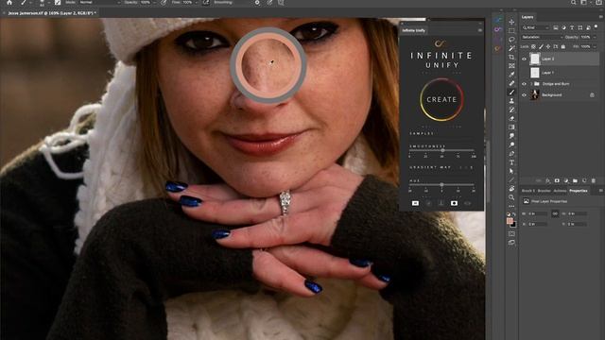Adjust the Smoothness slider

(441, 151)
